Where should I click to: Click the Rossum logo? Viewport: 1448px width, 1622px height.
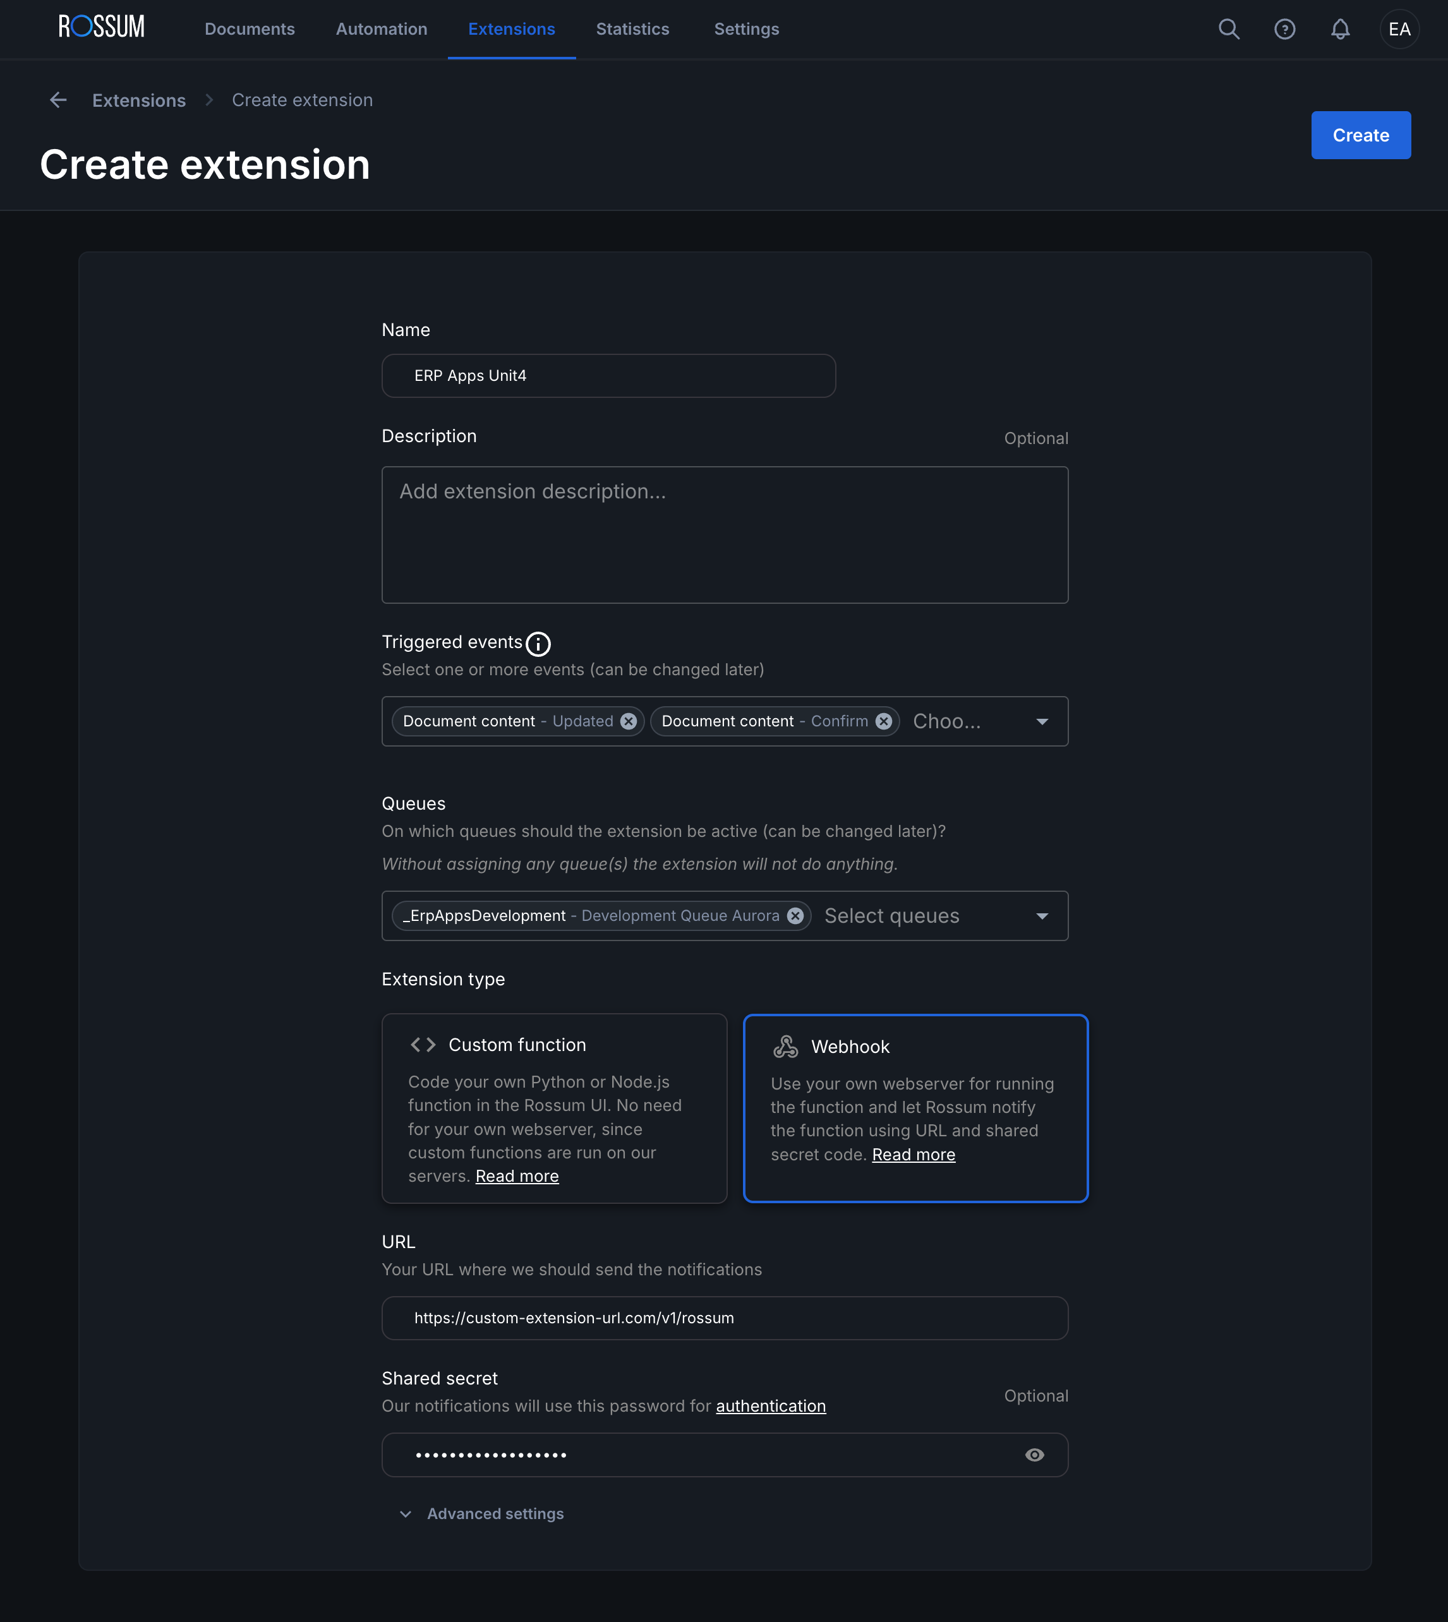point(101,27)
